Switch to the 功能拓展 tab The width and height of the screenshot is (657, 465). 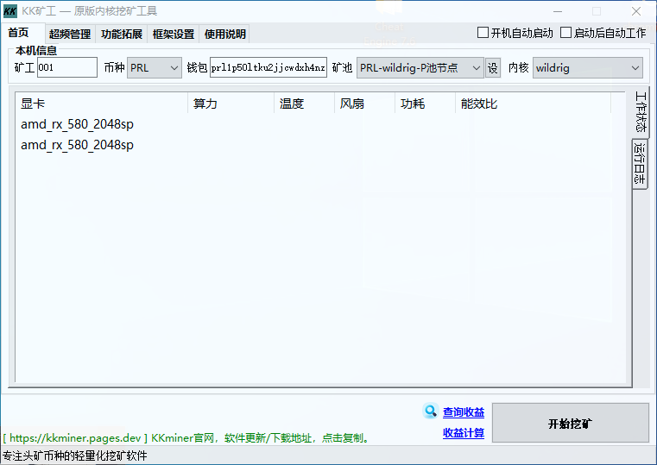[x=122, y=34]
